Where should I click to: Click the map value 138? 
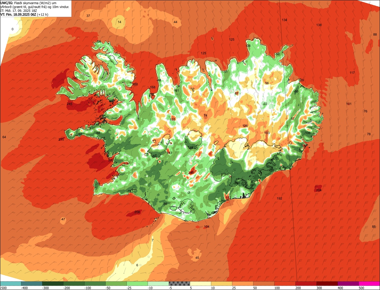319,25
